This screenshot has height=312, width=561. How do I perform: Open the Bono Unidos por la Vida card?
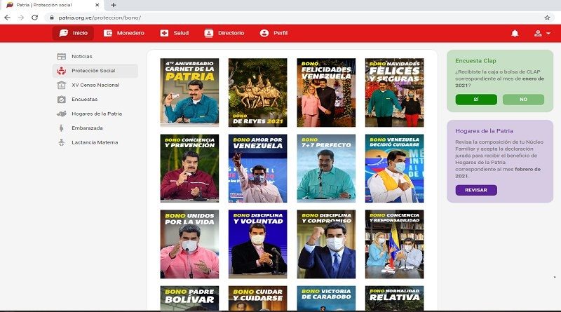[189, 244]
